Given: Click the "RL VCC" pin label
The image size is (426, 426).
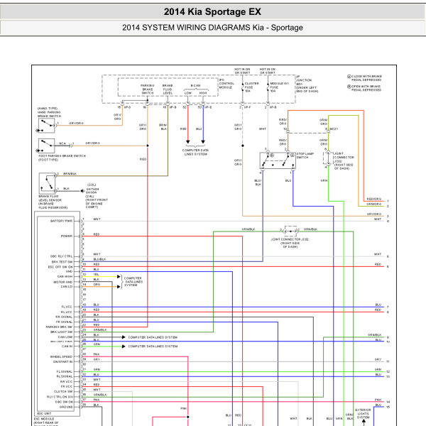Looking at the screenshot, I should (67, 312).
